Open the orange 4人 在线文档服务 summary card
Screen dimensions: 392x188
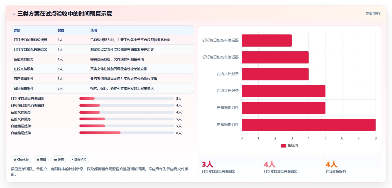point(351,167)
